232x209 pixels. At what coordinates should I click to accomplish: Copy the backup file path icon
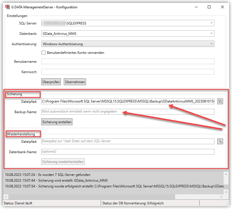click(x=220, y=101)
